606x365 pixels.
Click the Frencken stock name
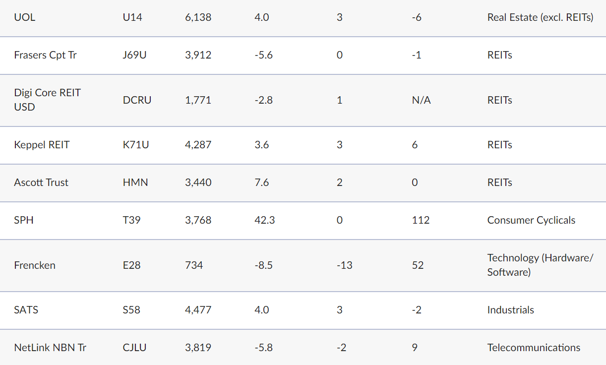[35, 265]
